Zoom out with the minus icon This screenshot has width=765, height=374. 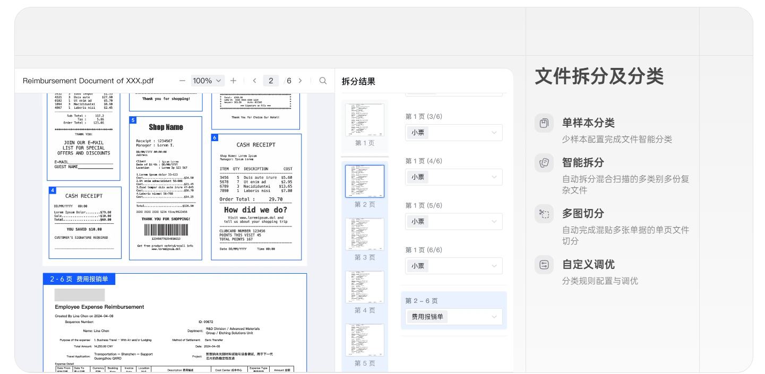pyautogui.click(x=182, y=80)
